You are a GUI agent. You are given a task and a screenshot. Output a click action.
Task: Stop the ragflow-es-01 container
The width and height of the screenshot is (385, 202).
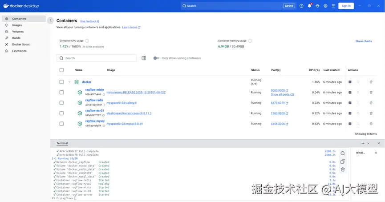click(x=350, y=113)
